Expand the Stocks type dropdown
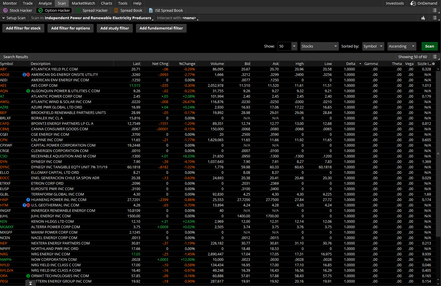441x286 pixels. [x=319, y=46]
